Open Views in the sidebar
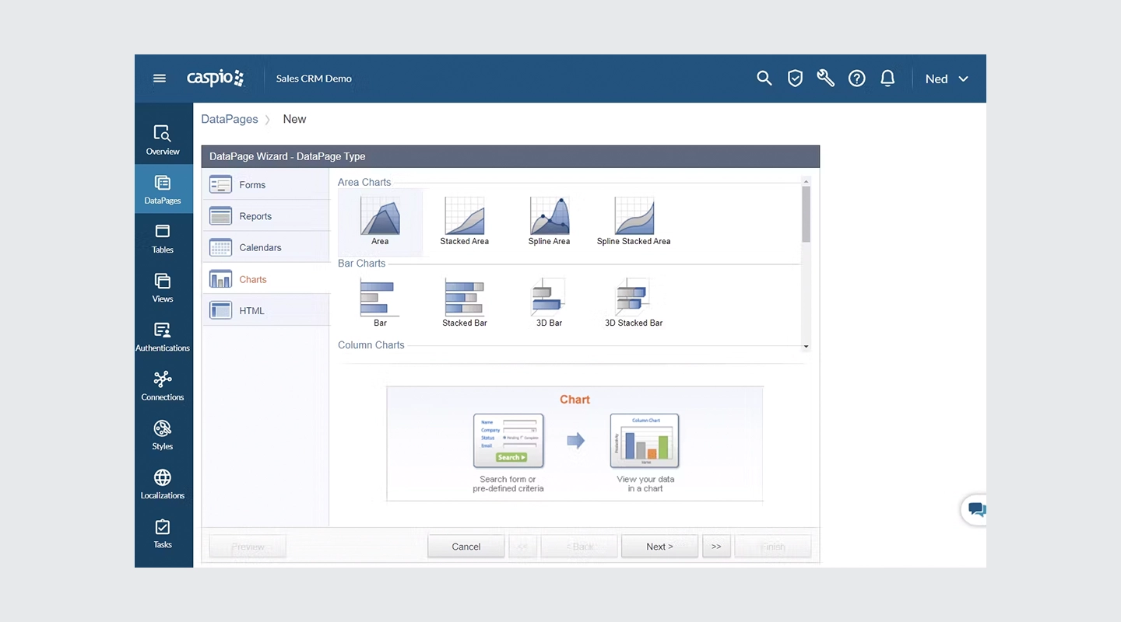 163,288
